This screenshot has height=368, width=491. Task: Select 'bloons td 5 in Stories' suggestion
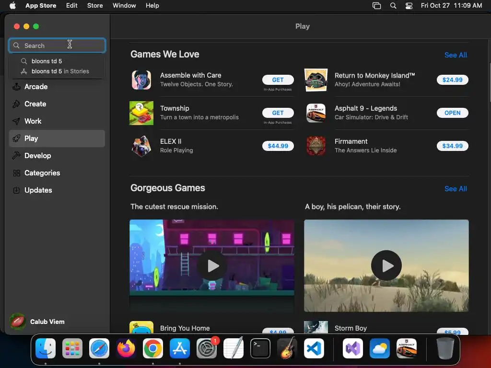(x=57, y=71)
